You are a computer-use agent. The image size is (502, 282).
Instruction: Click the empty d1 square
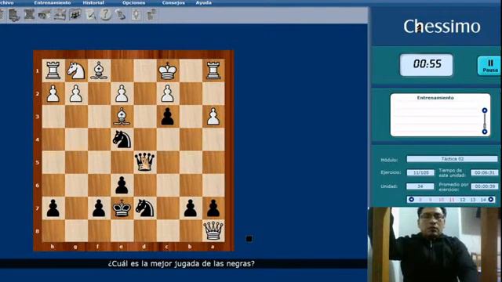[144, 70]
